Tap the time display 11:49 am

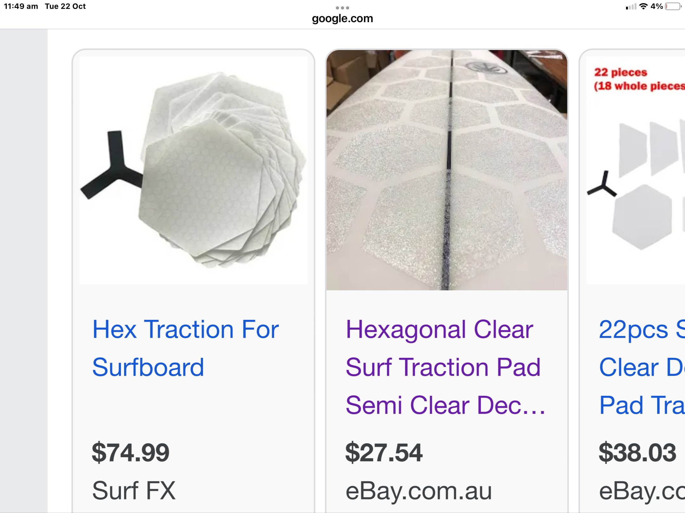pyautogui.click(x=21, y=6)
